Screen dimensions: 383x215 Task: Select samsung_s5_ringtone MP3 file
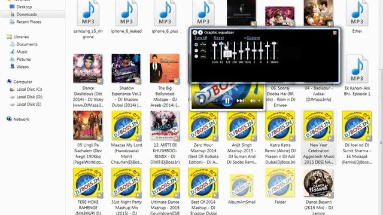[x=88, y=20]
